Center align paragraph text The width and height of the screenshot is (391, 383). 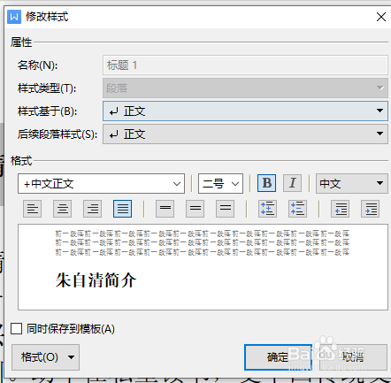62,209
